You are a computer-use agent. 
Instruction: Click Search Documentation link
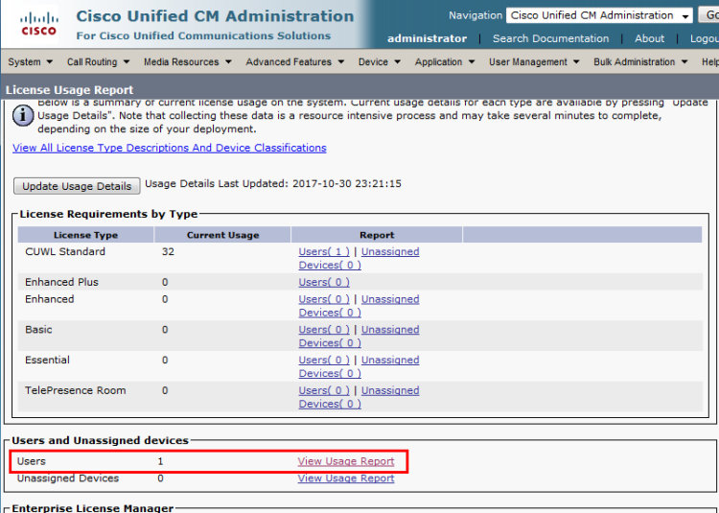(550, 38)
